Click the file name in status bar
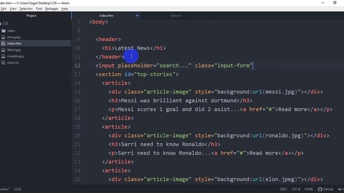Screen dimensions: 344x193 4,189
